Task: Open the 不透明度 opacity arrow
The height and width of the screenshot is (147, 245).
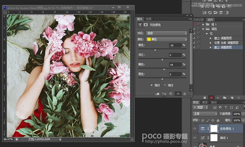Action: pos(243,114)
